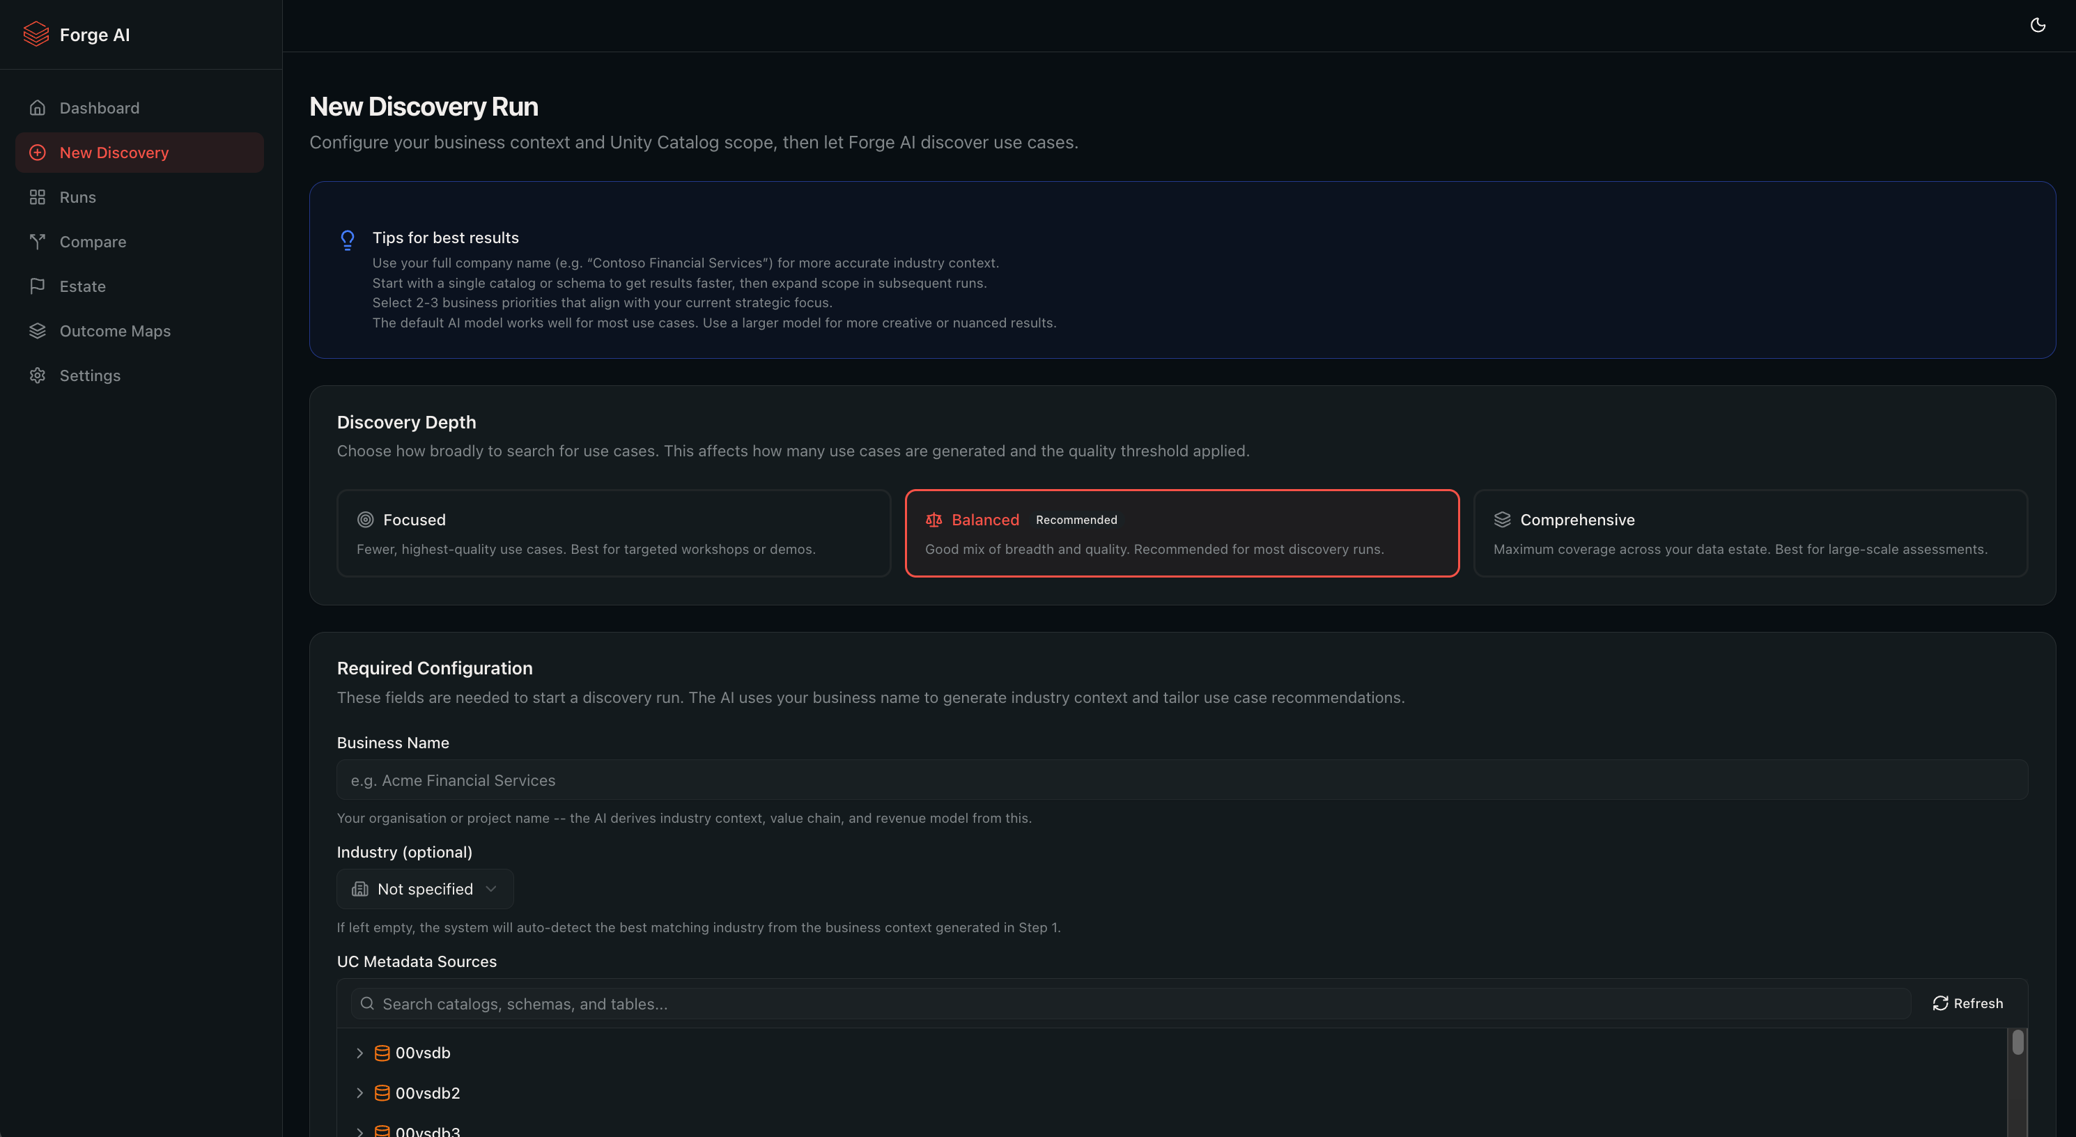Click the New Discovery Run page title
2076x1137 pixels.
tap(424, 107)
